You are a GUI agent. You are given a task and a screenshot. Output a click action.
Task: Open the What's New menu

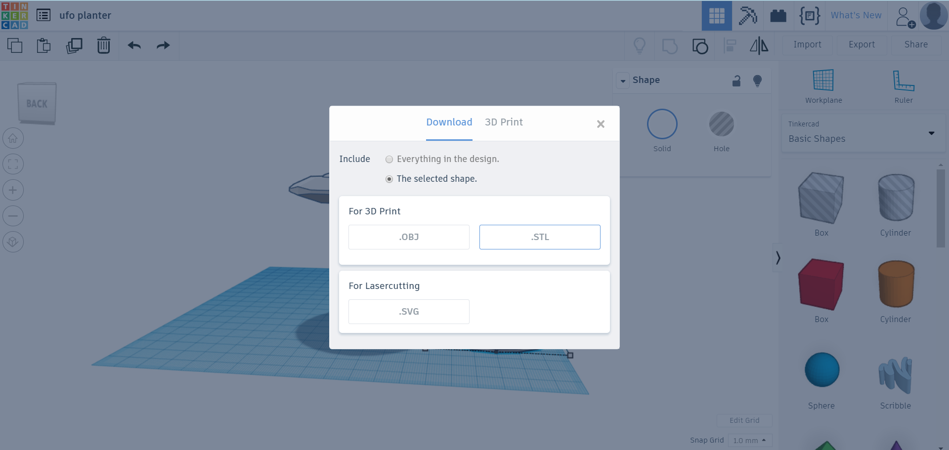click(856, 15)
